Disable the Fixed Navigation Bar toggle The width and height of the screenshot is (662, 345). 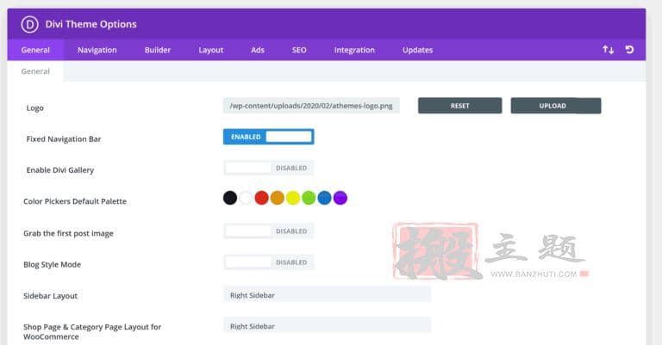(x=269, y=137)
